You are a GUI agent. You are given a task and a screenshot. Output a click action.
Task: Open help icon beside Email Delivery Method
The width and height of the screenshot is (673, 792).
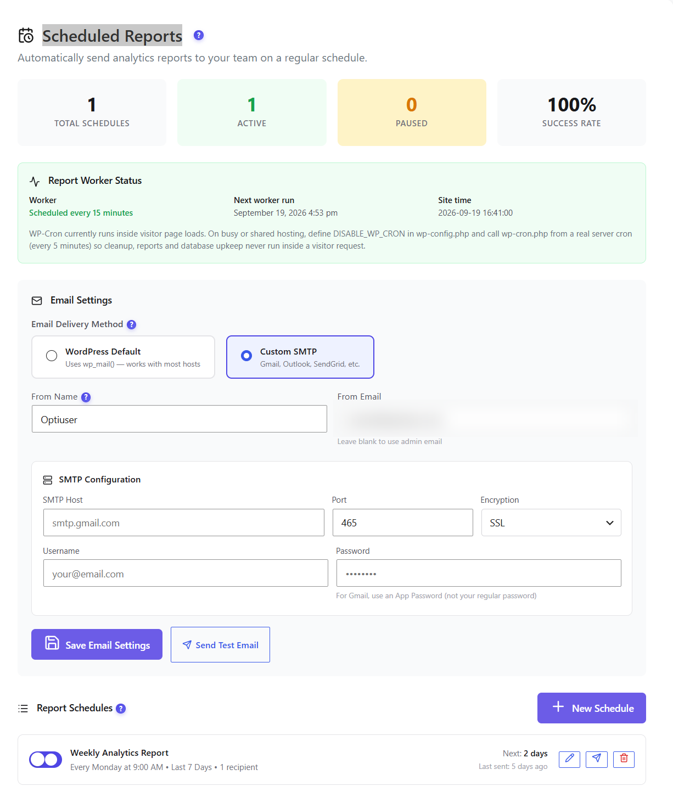[x=132, y=324]
